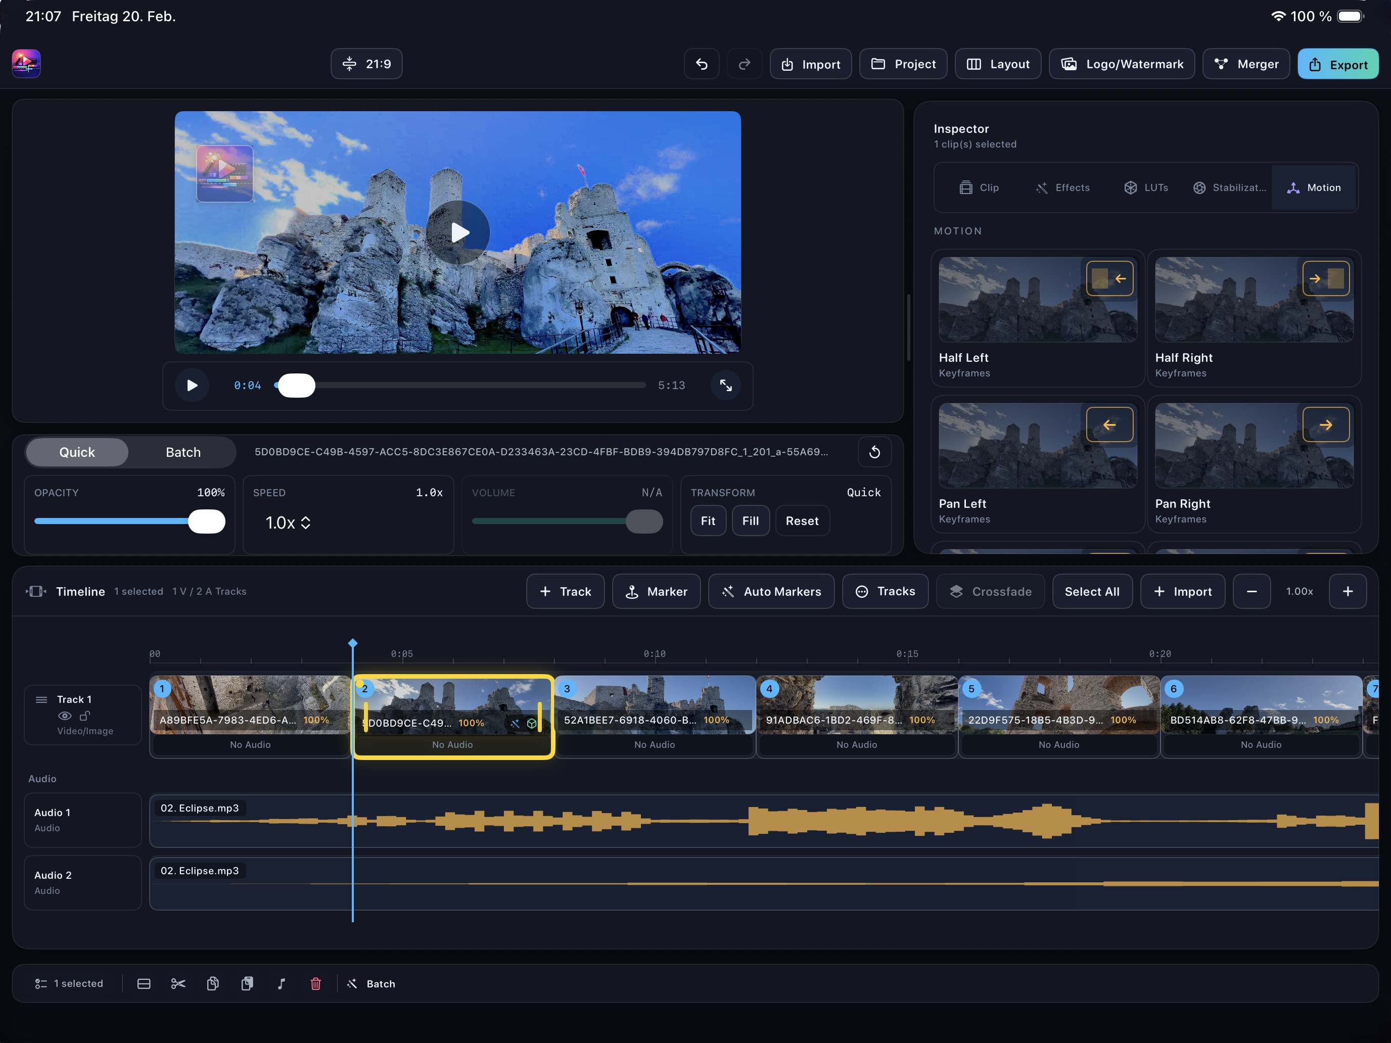Click the timeline zoom-out minus button
This screenshot has width=1391, height=1043.
click(x=1251, y=591)
